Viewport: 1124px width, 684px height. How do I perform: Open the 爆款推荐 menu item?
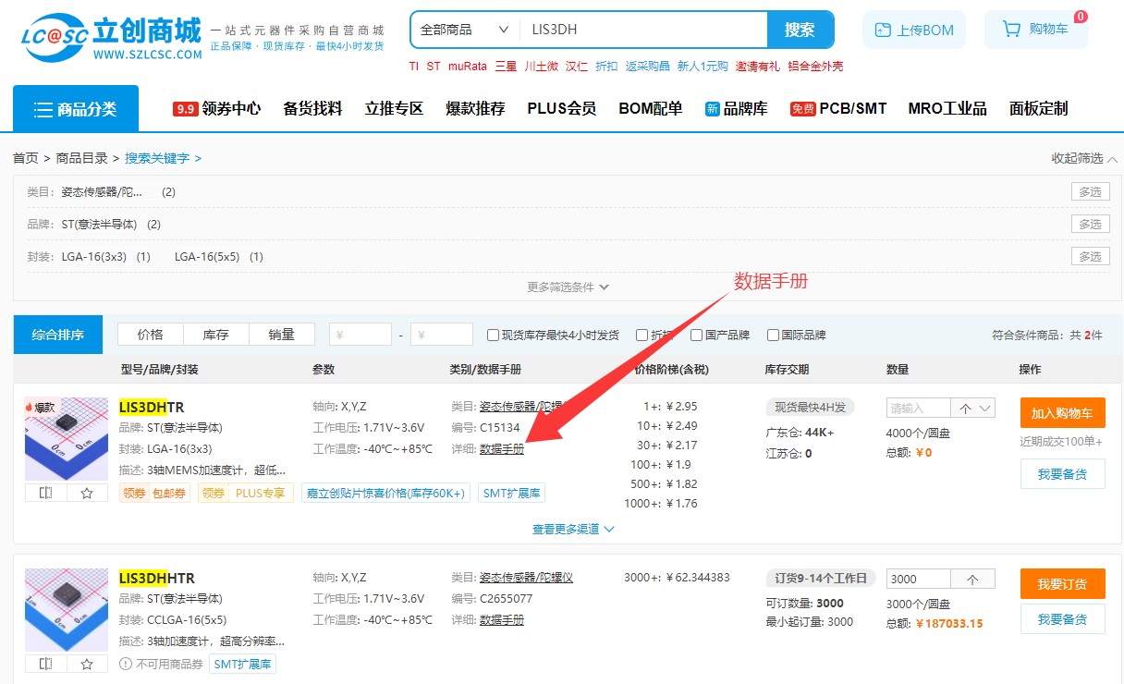475,109
